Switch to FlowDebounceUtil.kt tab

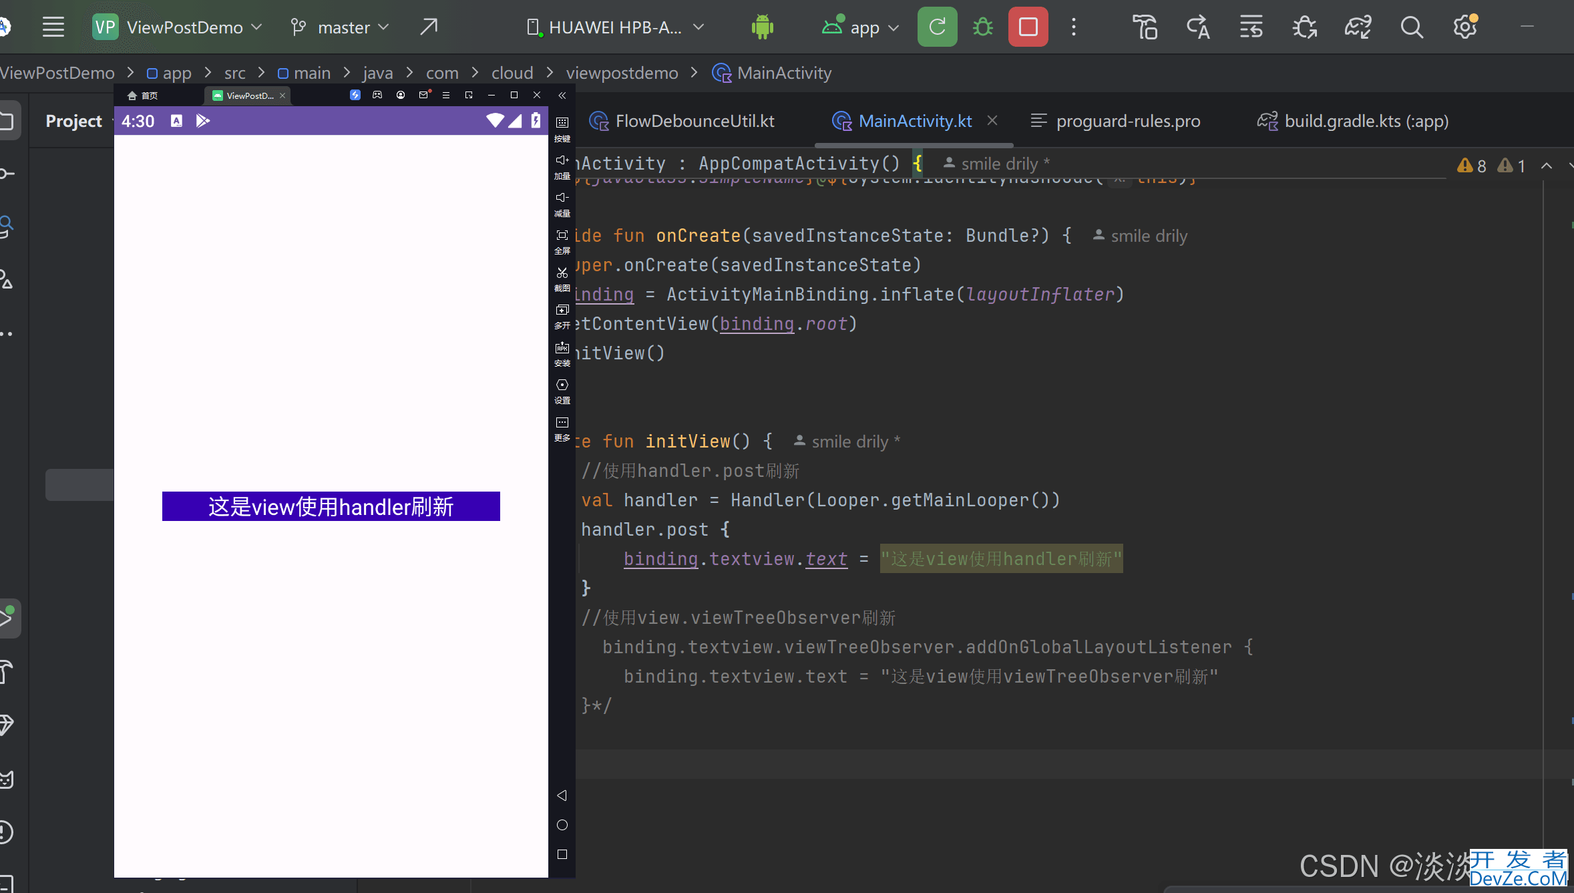pyautogui.click(x=682, y=121)
